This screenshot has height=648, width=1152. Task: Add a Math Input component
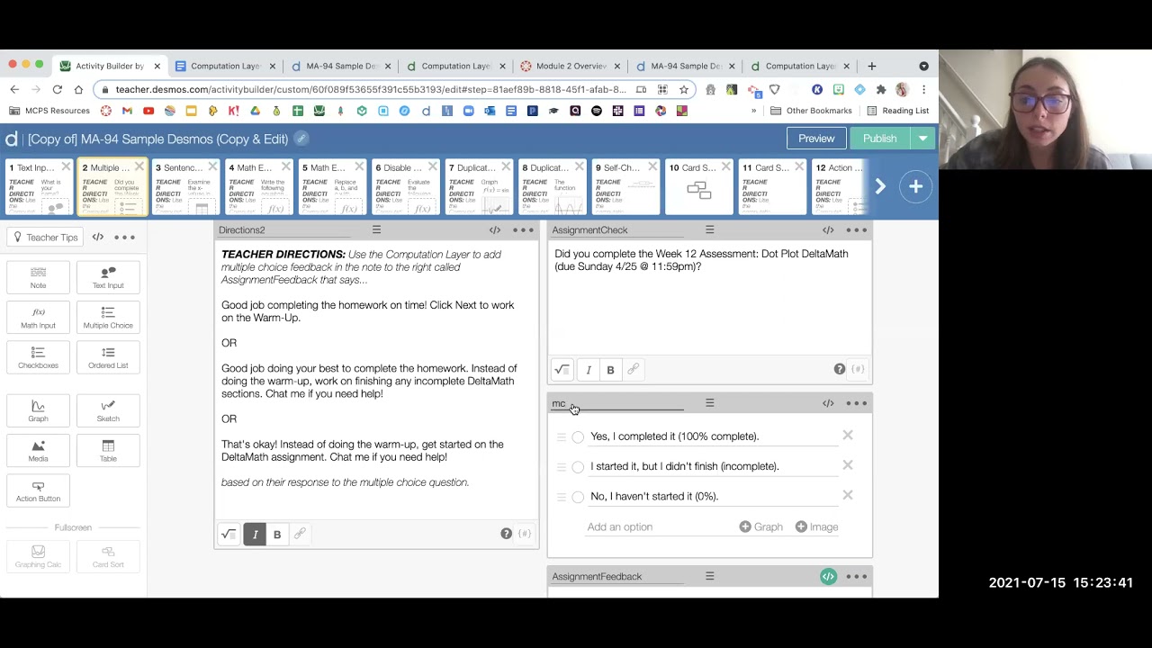tap(38, 317)
